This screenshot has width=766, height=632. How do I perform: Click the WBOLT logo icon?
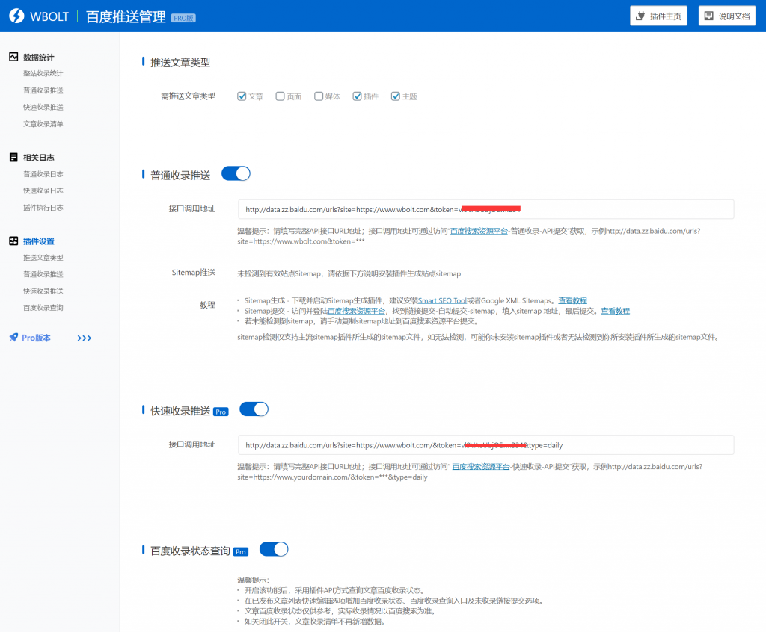(16, 15)
